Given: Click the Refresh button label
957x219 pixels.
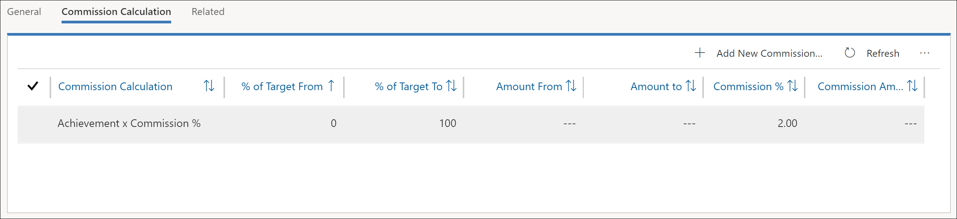Looking at the screenshot, I should point(883,53).
